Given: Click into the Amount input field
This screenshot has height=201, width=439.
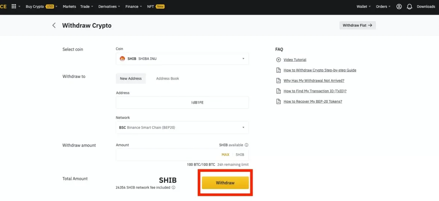Looking at the screenshot, I should pos(182,154).
